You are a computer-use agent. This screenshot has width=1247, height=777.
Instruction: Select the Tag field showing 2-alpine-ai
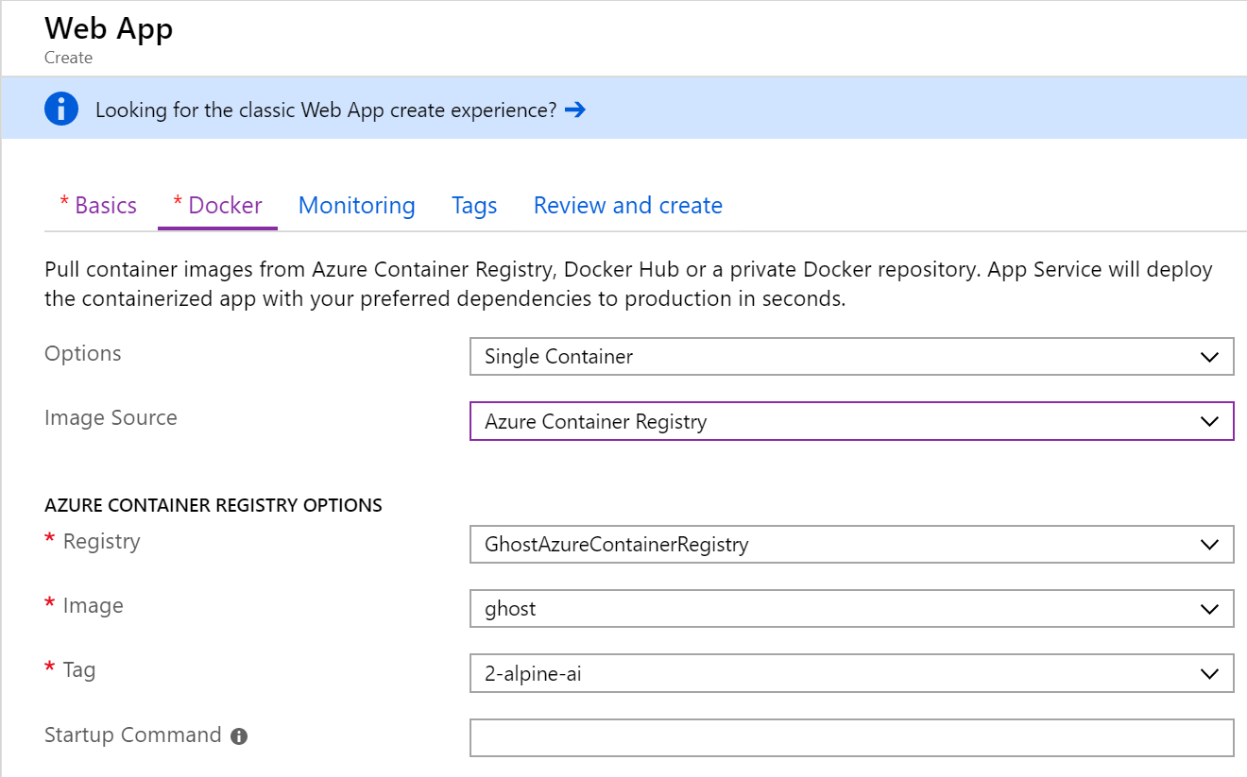click(x=850, y=673)
